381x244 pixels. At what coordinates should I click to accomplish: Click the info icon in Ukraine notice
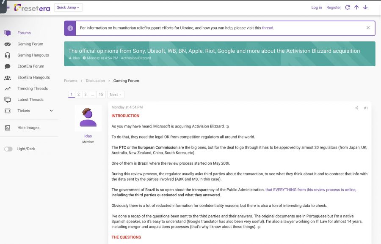point(70,28)
